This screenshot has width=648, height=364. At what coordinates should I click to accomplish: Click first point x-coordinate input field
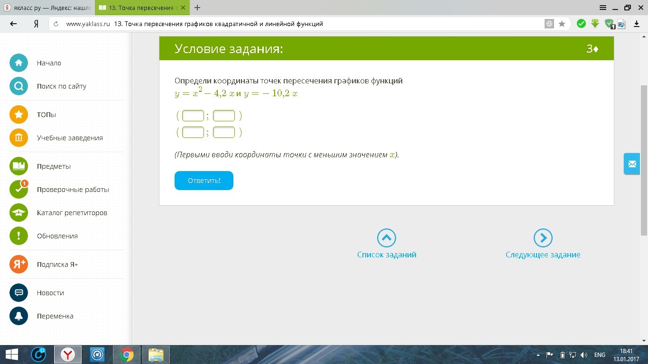click(x=193, y=116)
